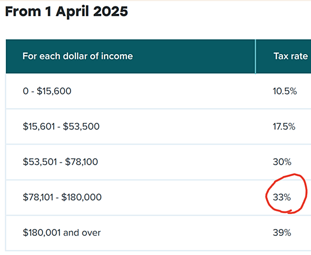Click the '$78,100' upper limit text
Viewport: 311px width, 255px height.
(x=82, y=162)
